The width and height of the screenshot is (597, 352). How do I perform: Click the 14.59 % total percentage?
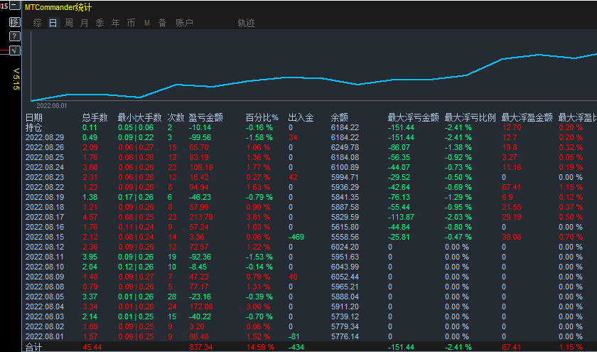(259, 347)
